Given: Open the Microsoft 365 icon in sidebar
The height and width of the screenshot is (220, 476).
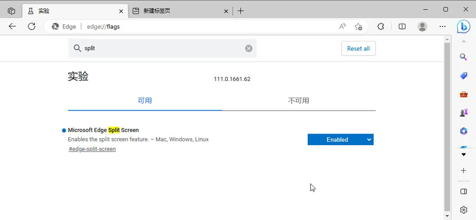Looking at the screenshot, I should click(x=463, y=131).
